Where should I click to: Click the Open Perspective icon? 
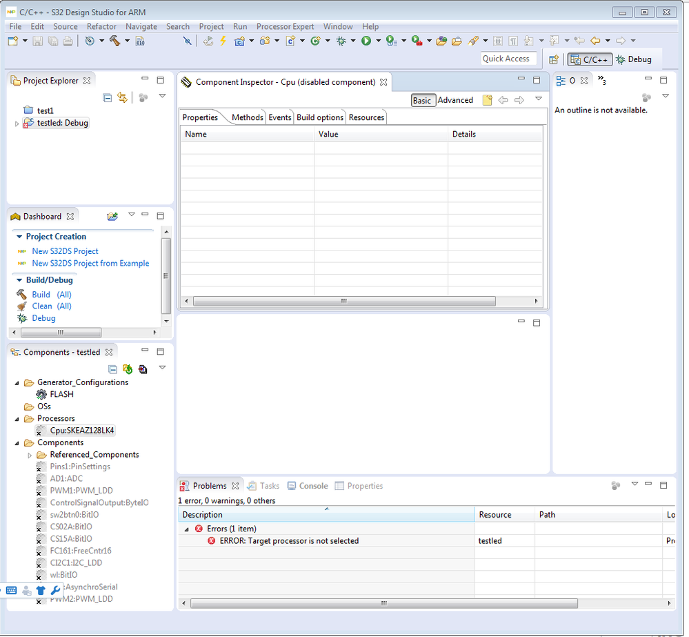coord(554,59)
